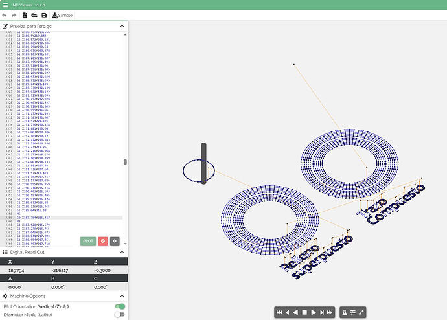This screenshot has width=447, height=320.
Task: Click the C axis value 0.000°
Action: [x=100, y=287]
